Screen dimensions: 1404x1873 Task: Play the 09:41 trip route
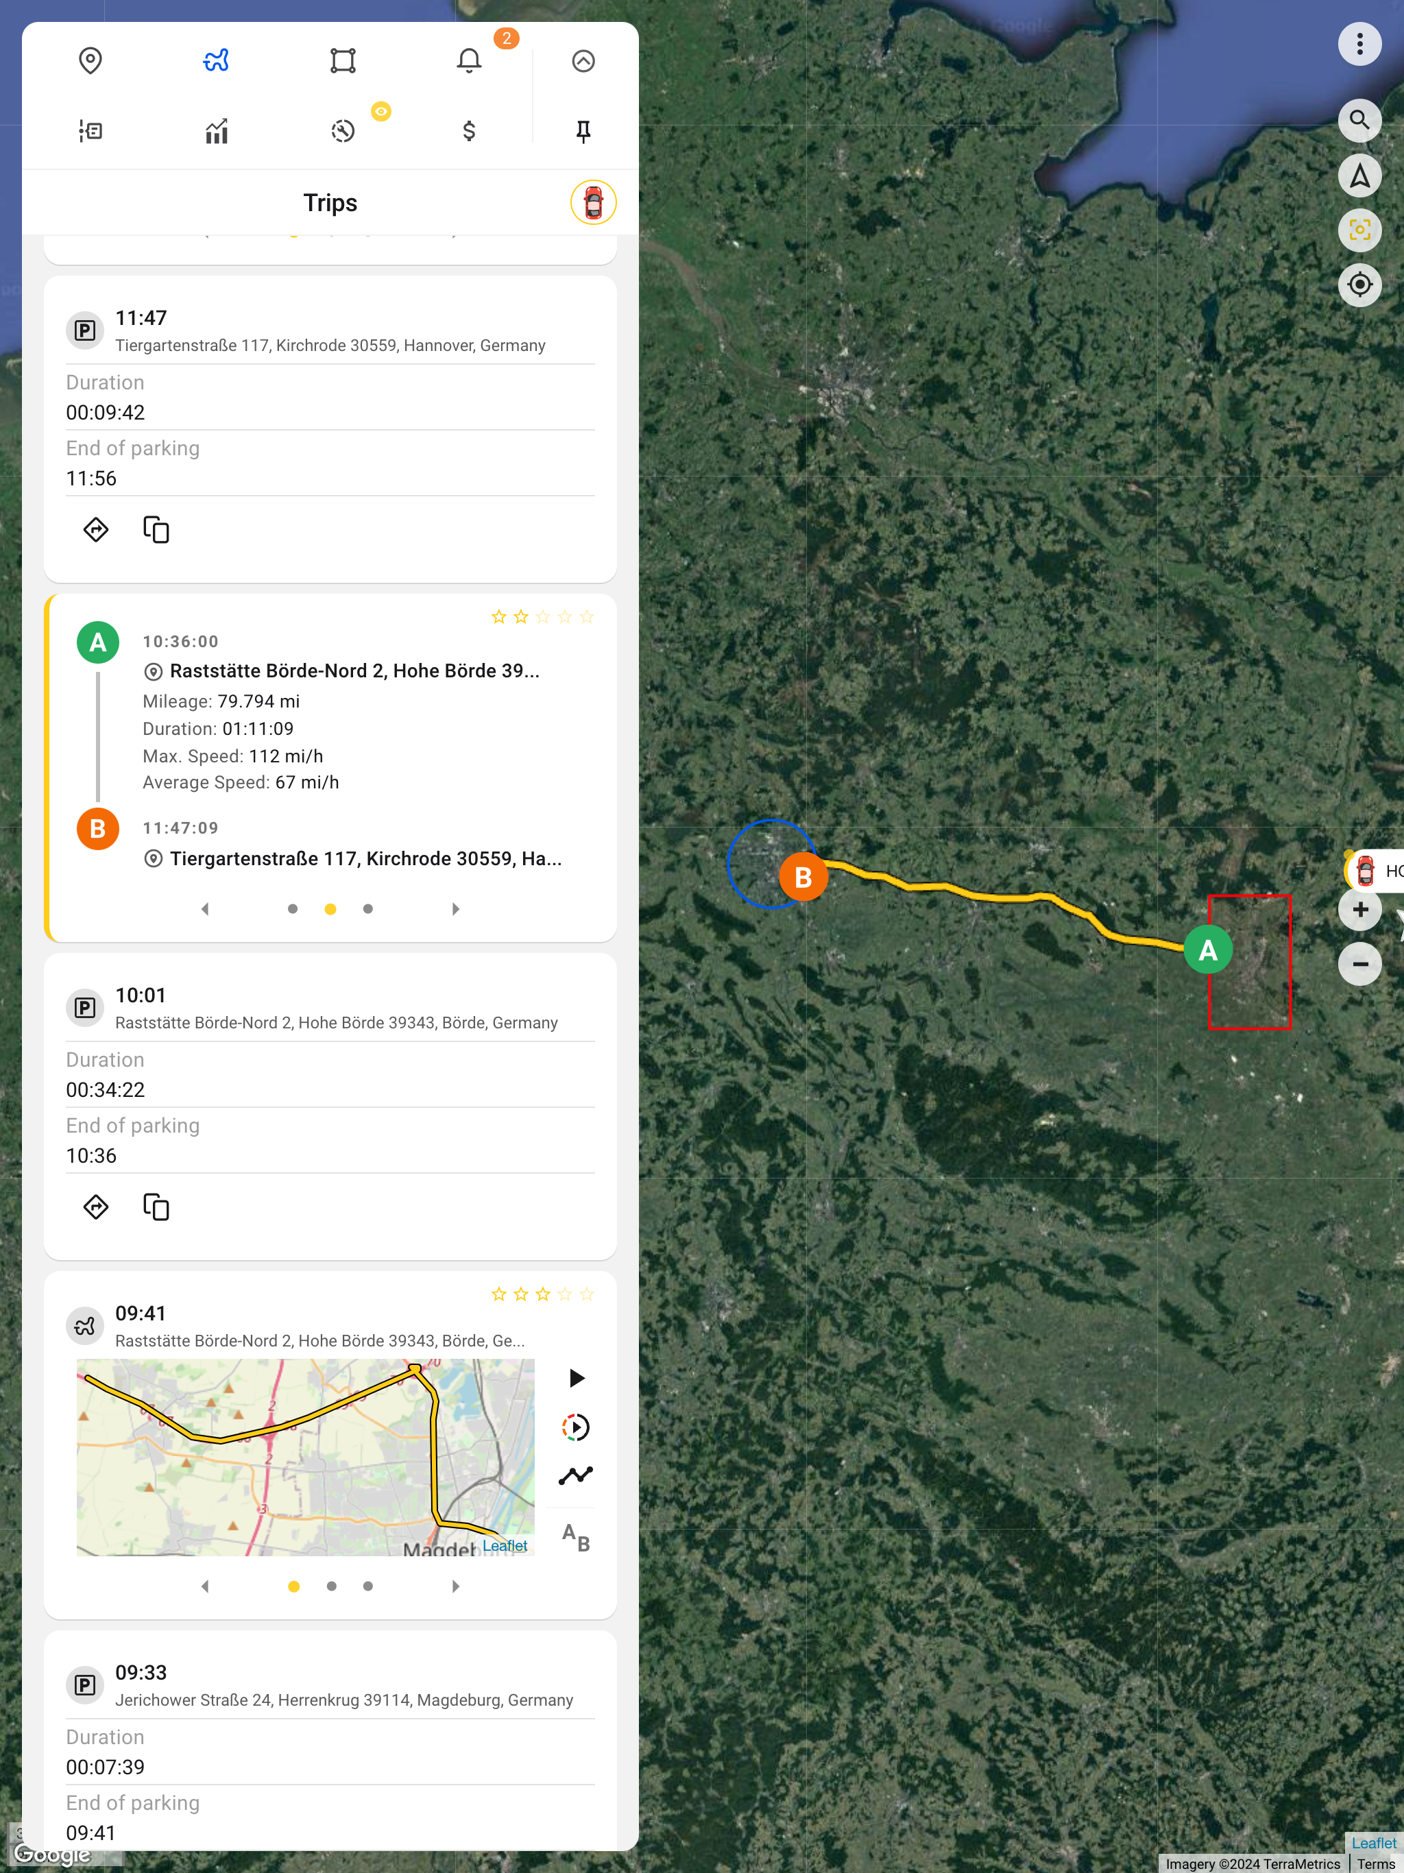[x=576, y=1377]
